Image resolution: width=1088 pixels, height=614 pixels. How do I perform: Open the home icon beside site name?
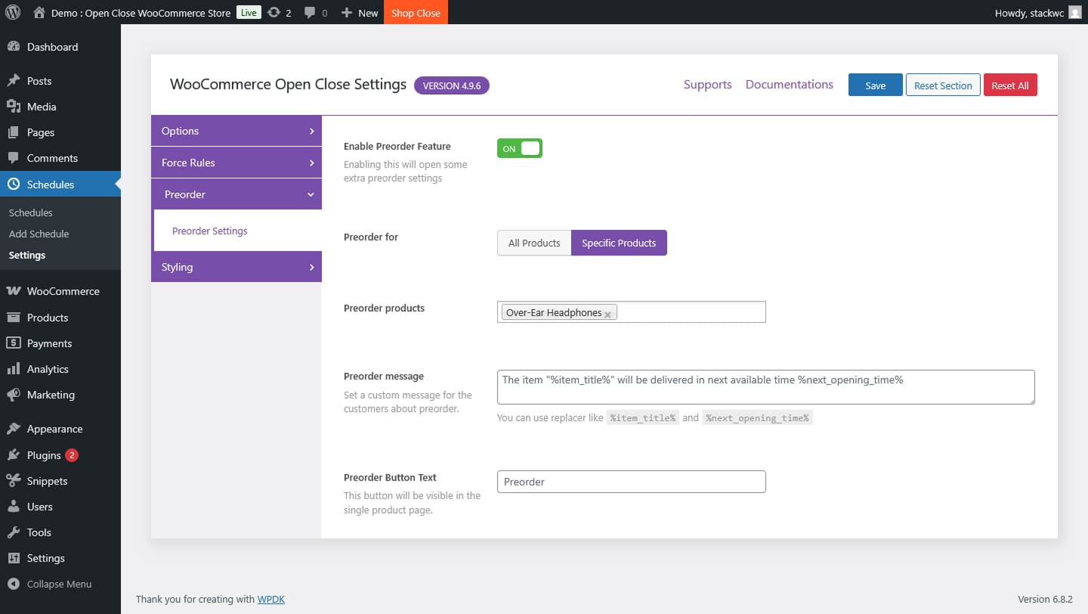point(39,12)
